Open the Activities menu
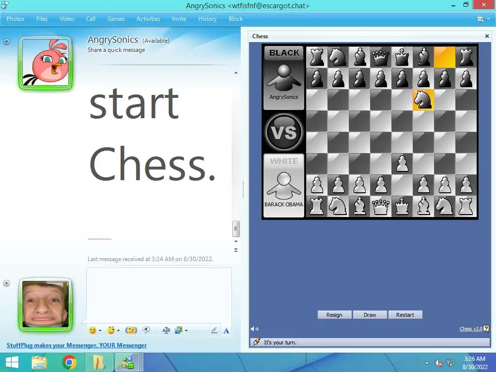This screenshot has width=496, height=372. 148,19
